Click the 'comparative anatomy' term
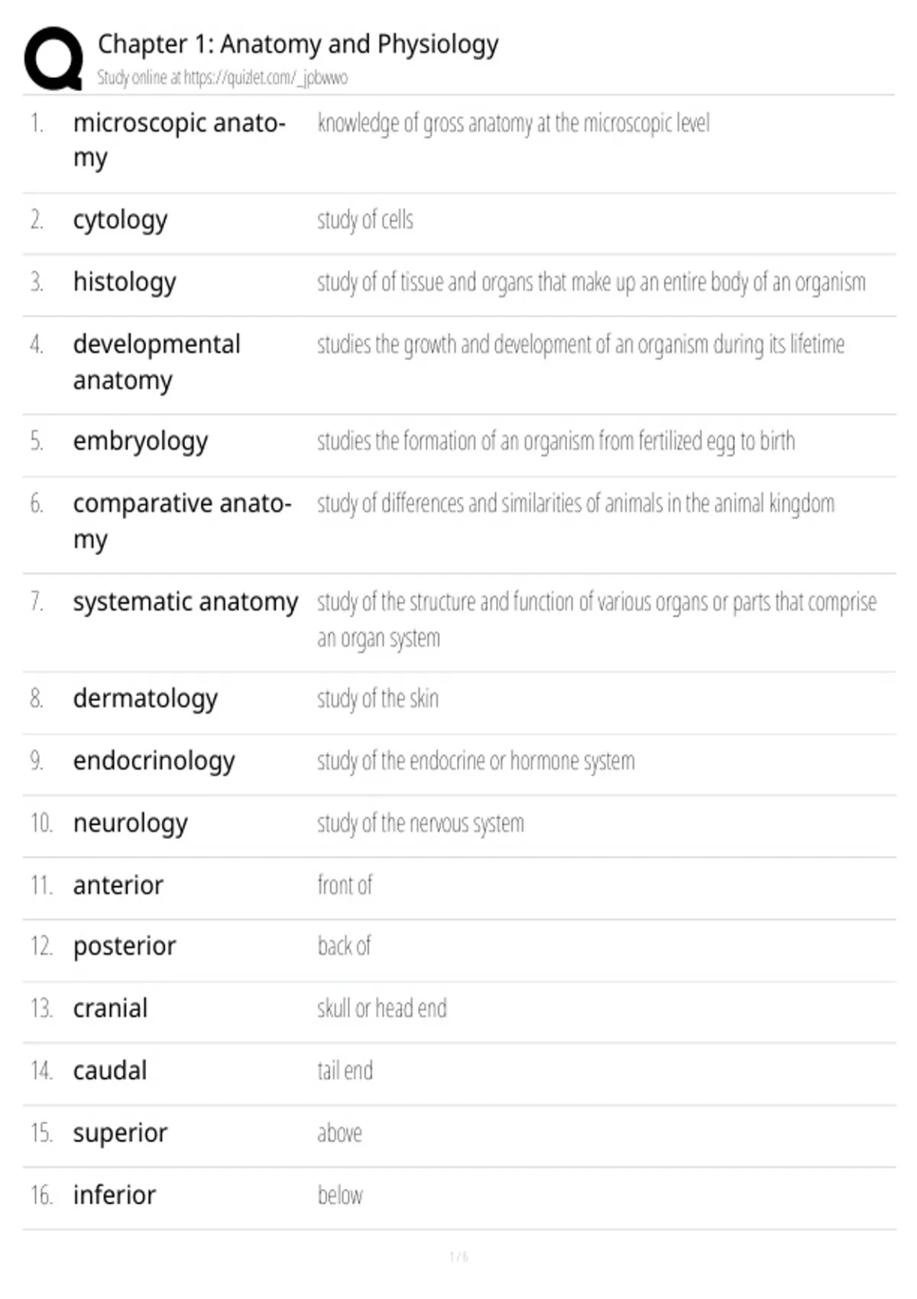The image size is (917, 1299). [x=182, y=521]
